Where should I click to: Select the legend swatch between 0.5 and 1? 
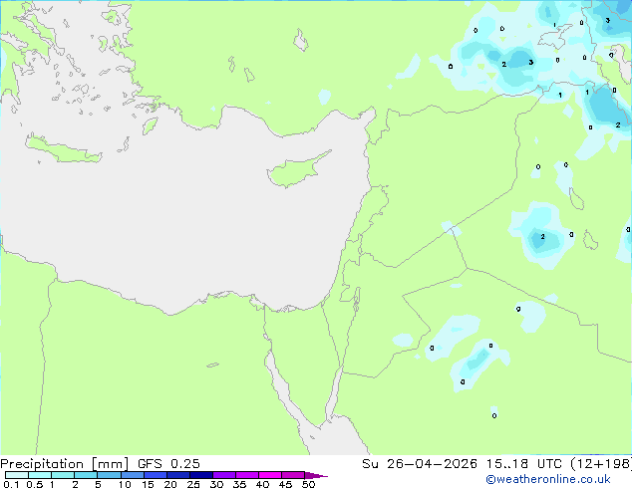click(x=40, y=475)
